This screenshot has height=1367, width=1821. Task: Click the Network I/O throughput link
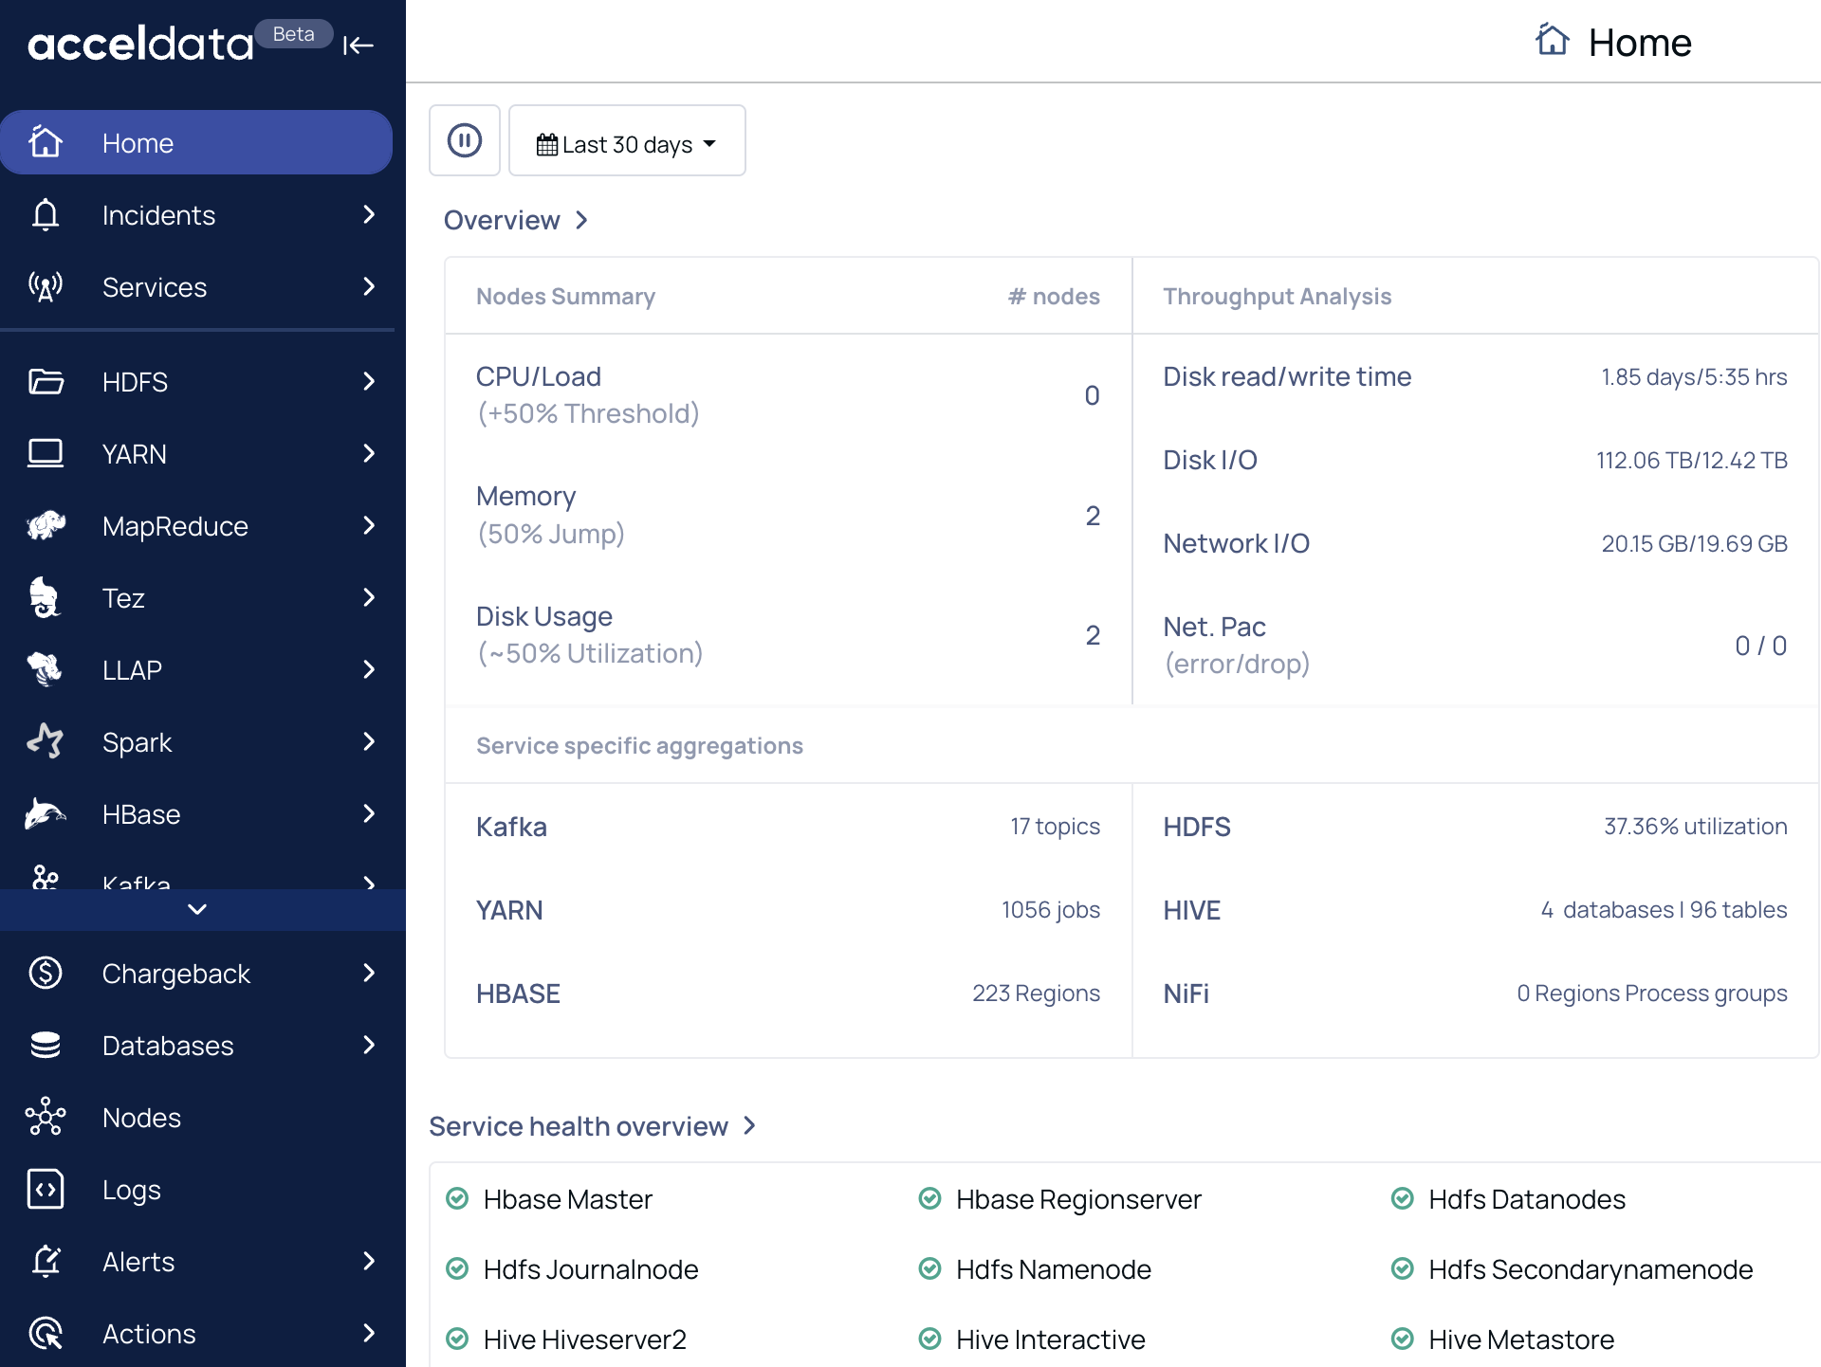coord(1237,543)
